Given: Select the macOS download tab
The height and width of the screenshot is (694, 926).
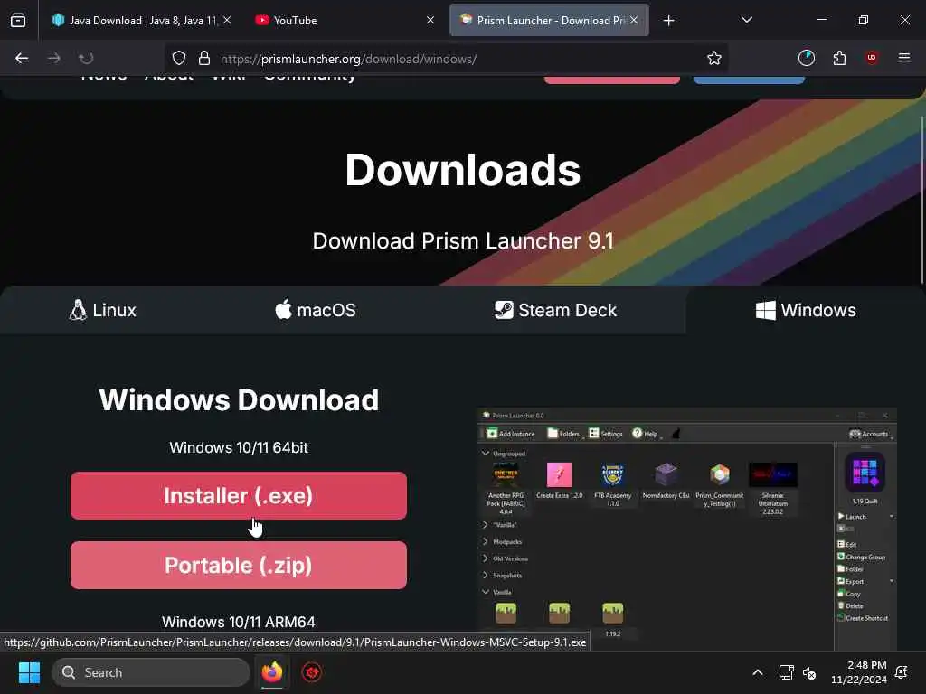Looking at the screenshot, I should 316,310.
